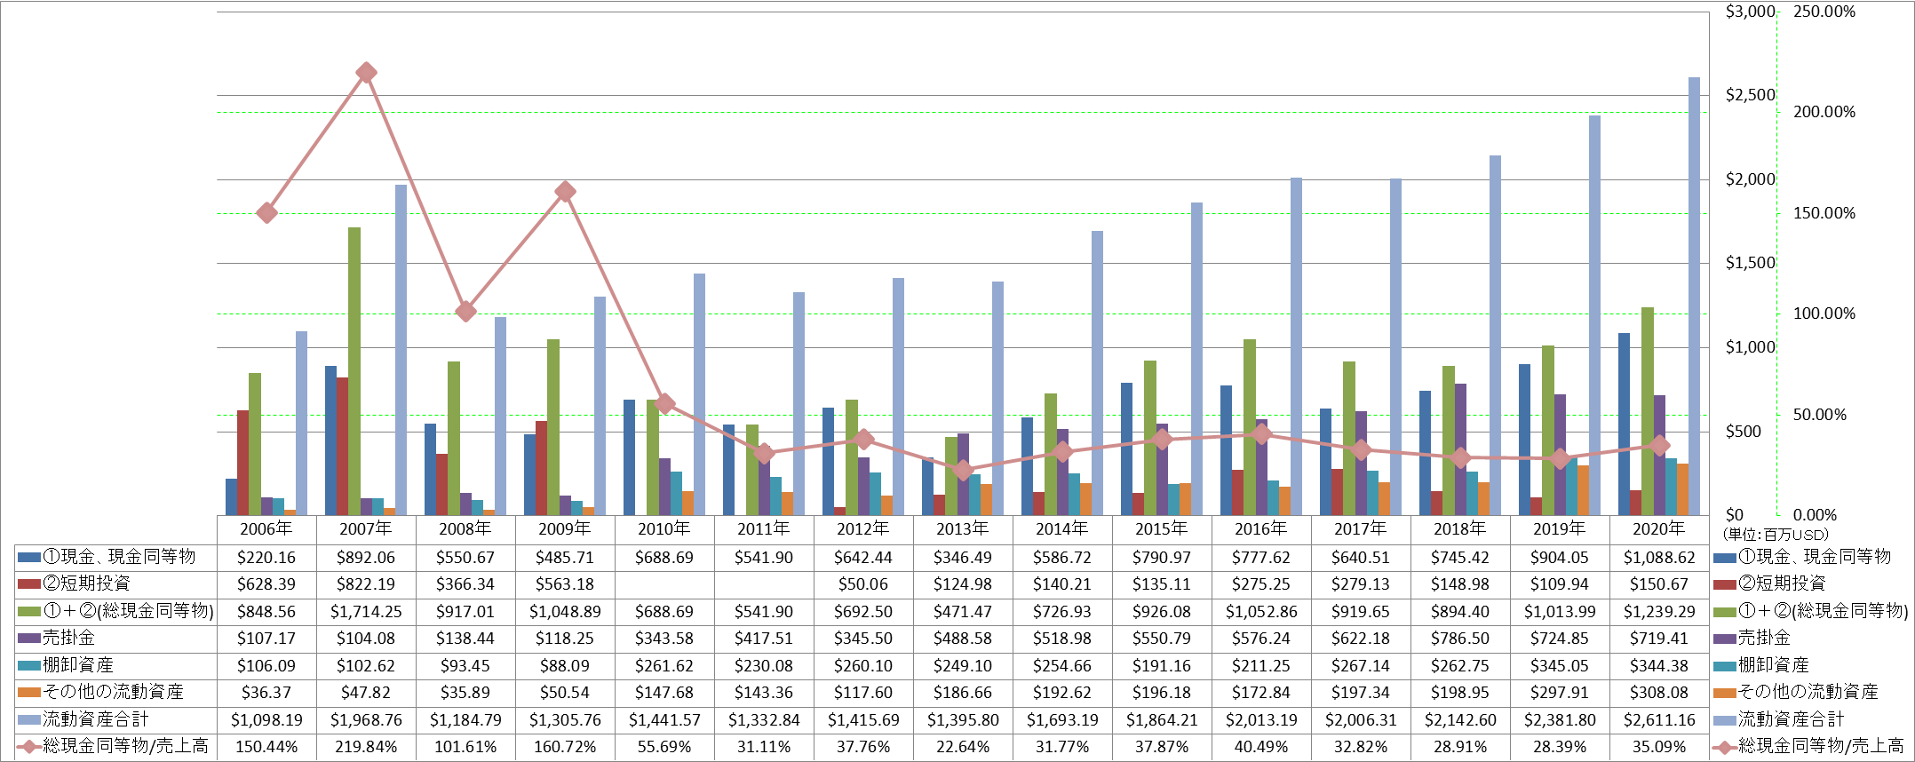
Task: Select the ratio cell 150.44%
Action: pyautogui.click(x=266, y=747)
